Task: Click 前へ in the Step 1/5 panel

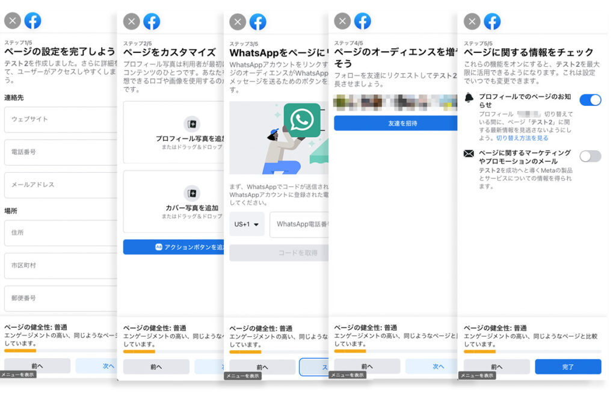Action: [x=37, y=366]
